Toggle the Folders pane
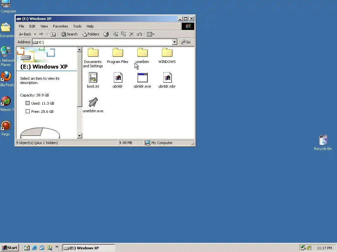Viewport: 337px width, 252px height. 91,34
